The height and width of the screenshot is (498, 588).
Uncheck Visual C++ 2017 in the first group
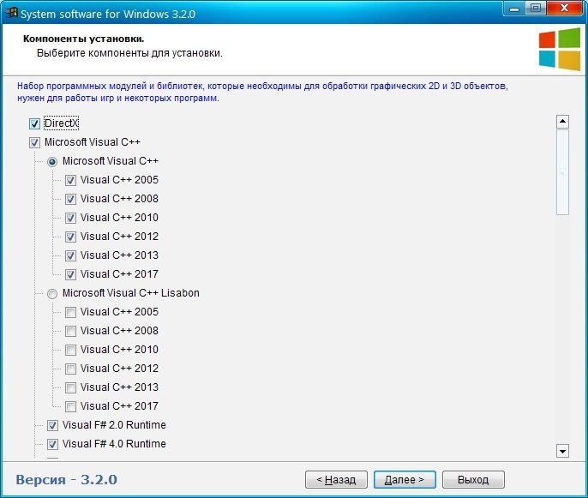[x=70, y=274]
